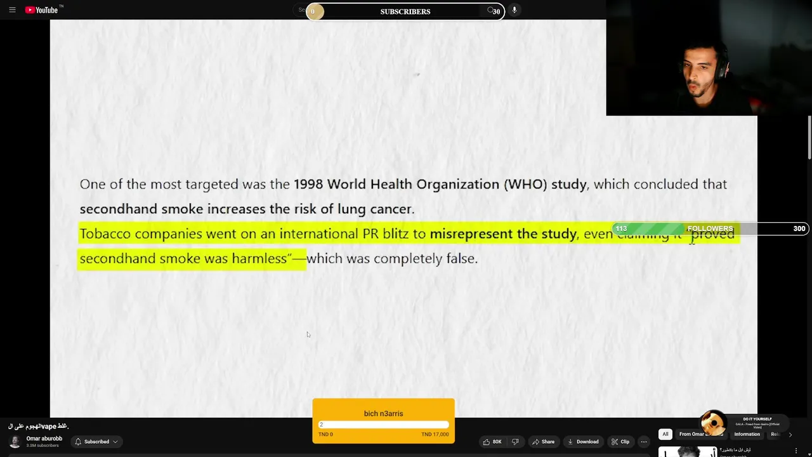Select the From Omar aburobb chip

700,434
